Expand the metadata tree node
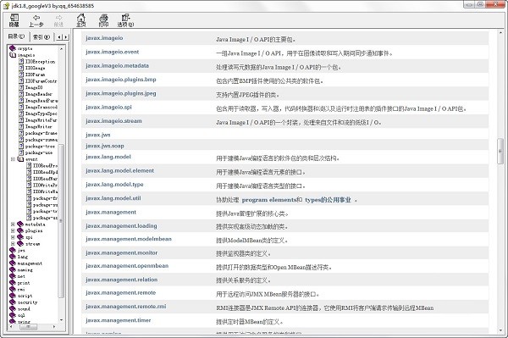 [13, 224]
